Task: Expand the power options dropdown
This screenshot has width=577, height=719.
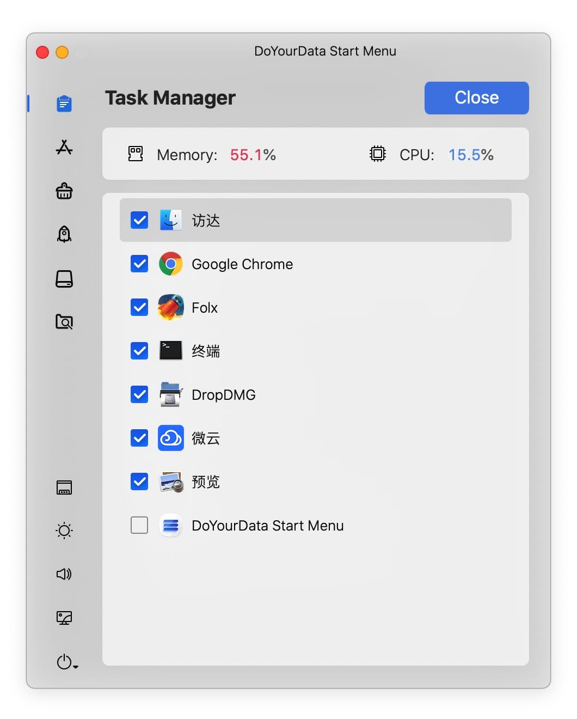Action: pyautogui.click(x=67, y=662)
